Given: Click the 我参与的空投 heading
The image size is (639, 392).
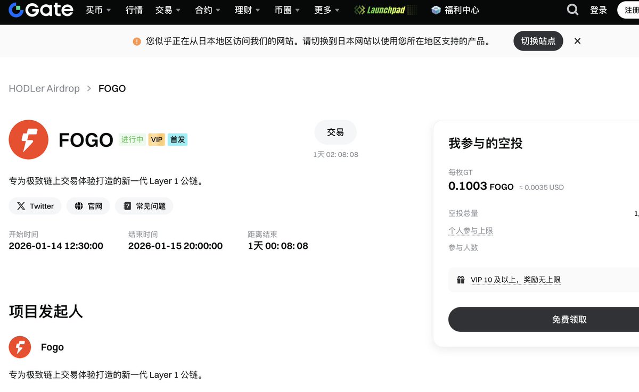Looking at the screenshot, I should (486, 143).
